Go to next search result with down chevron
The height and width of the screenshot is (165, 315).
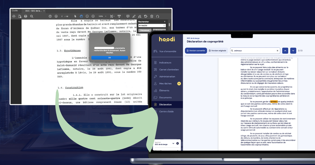click(293, 51)
